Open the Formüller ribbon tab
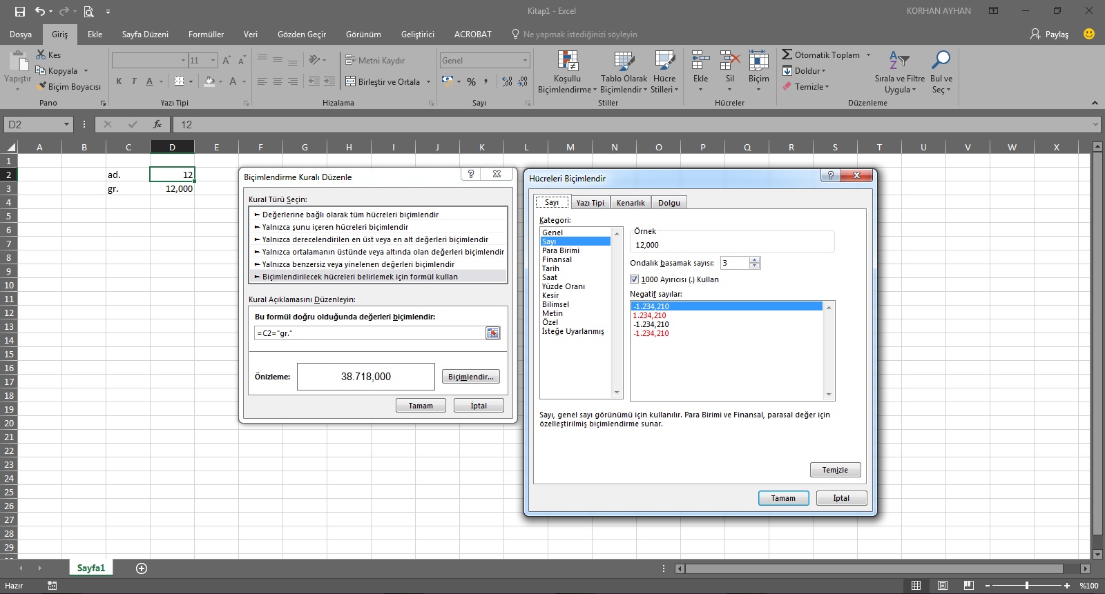Viewport: 1105px width, 594px height. [206, 34]
